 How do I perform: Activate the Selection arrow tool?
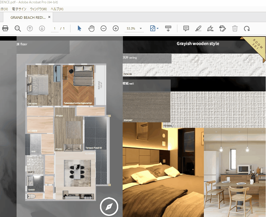coord(80,28)
